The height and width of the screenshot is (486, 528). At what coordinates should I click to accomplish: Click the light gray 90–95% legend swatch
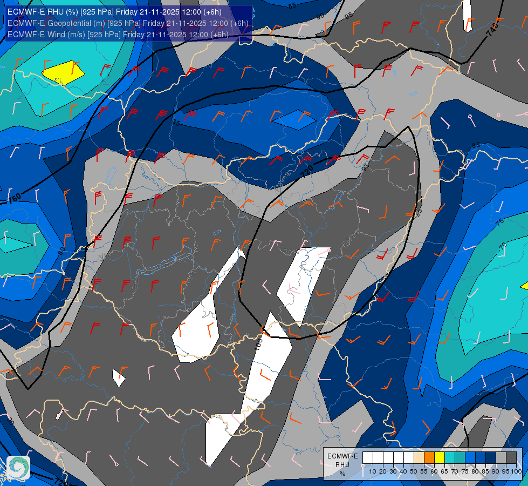(501, 458)
